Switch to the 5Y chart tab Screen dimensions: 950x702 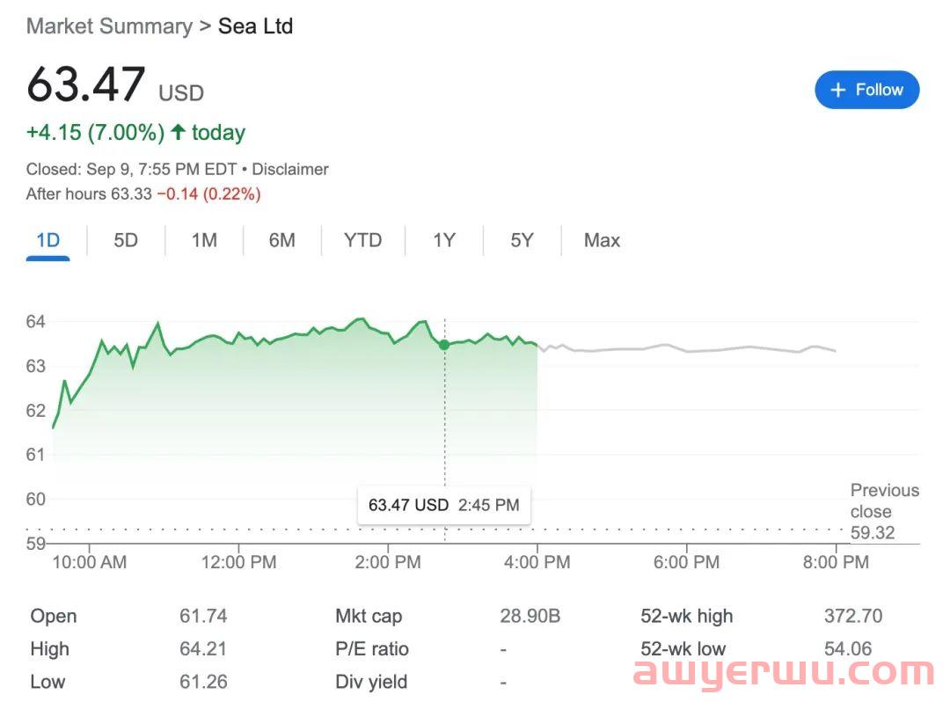(522, 240)
